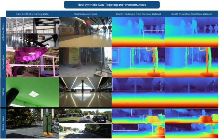Viewport: 219px width, 139px height.
Task: Open new-dataset depth map for reflective floors
Action: pos(191,32)
